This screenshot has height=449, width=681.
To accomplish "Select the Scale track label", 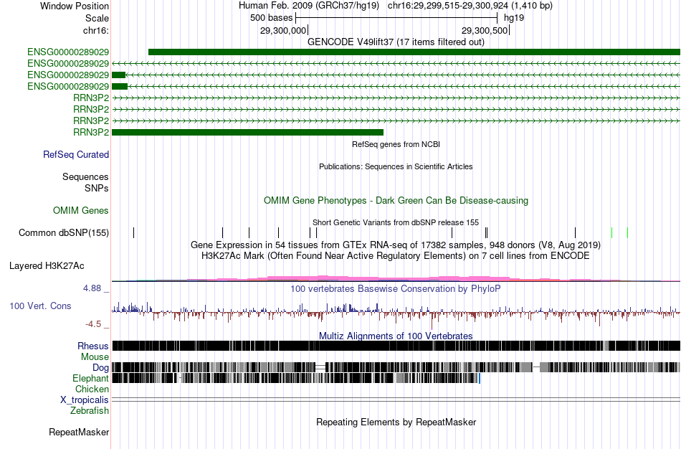I will point(97,18).
